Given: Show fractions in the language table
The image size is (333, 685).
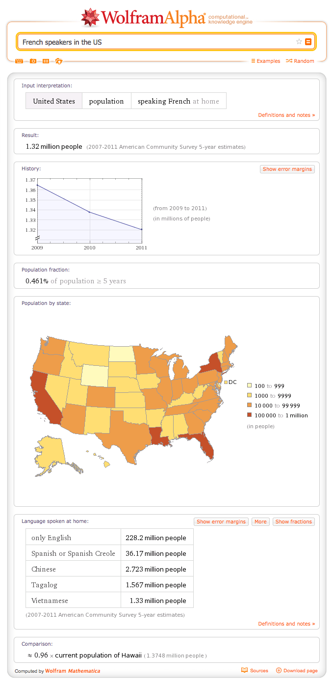Looking at the screenshot, I should click(x=293, y=521).
